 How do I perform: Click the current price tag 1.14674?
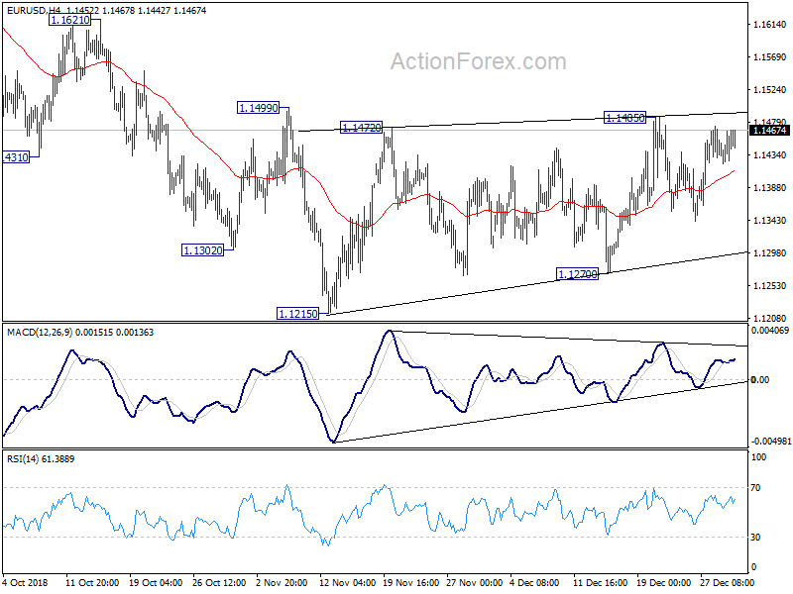tap(769, 131)
